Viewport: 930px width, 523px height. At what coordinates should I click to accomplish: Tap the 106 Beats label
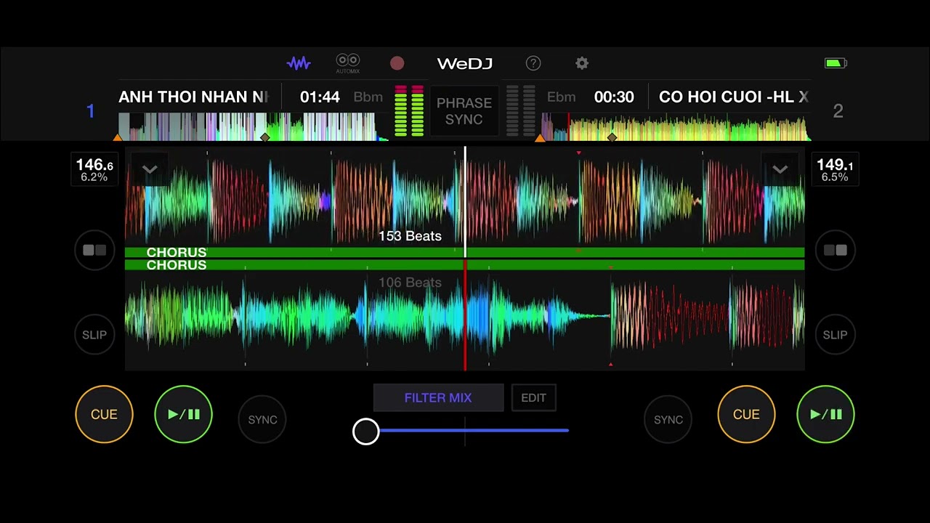pos(410,283)
